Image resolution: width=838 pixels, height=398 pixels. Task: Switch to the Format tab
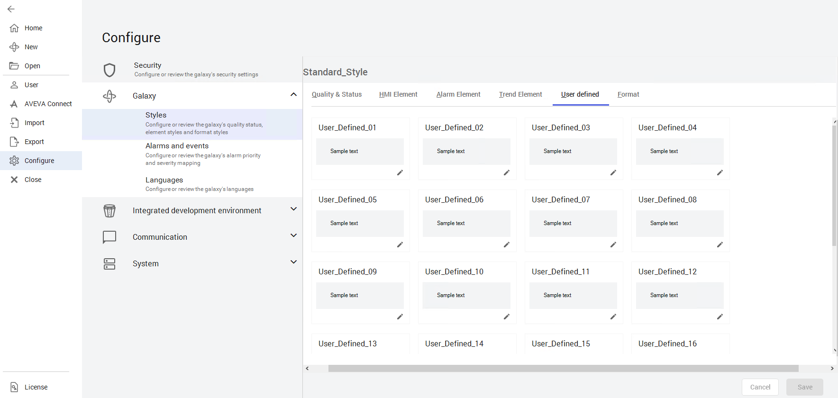click(628, 94)
